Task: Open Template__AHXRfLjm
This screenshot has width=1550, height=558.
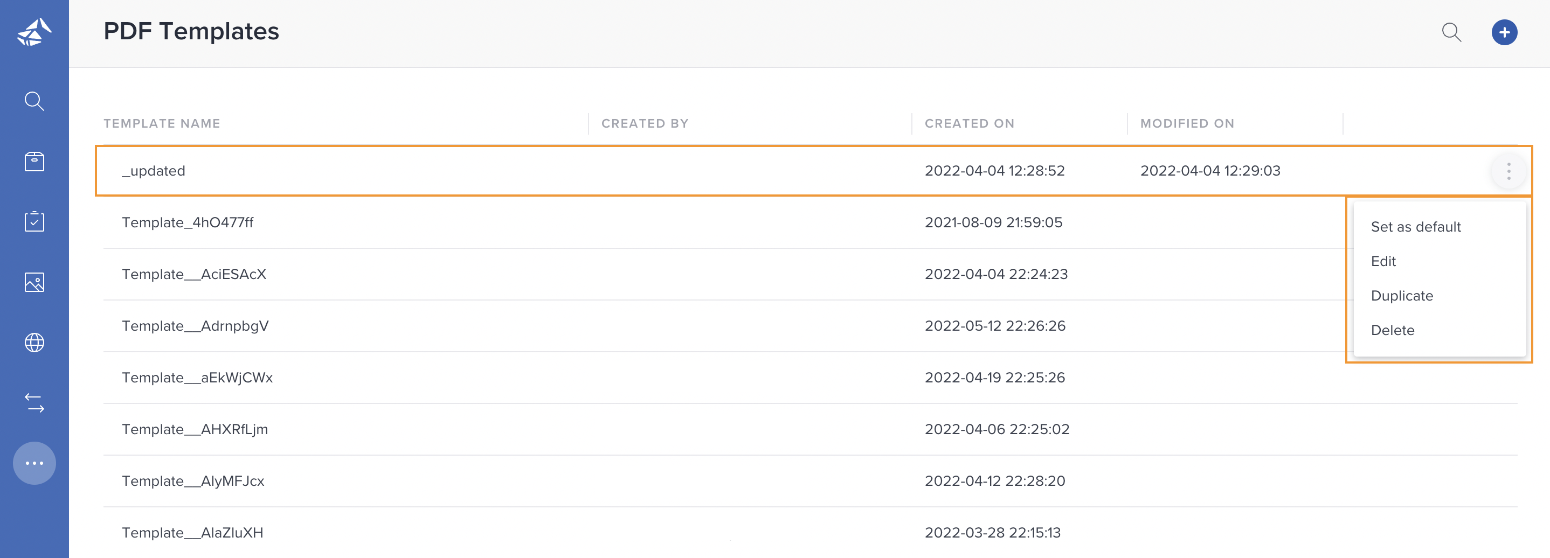Action: pos(195,429)
